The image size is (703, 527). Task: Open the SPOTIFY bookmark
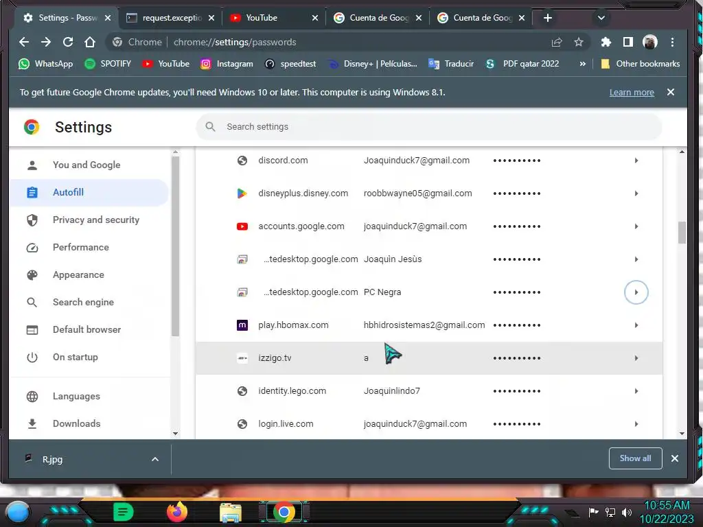click(108, 64)
